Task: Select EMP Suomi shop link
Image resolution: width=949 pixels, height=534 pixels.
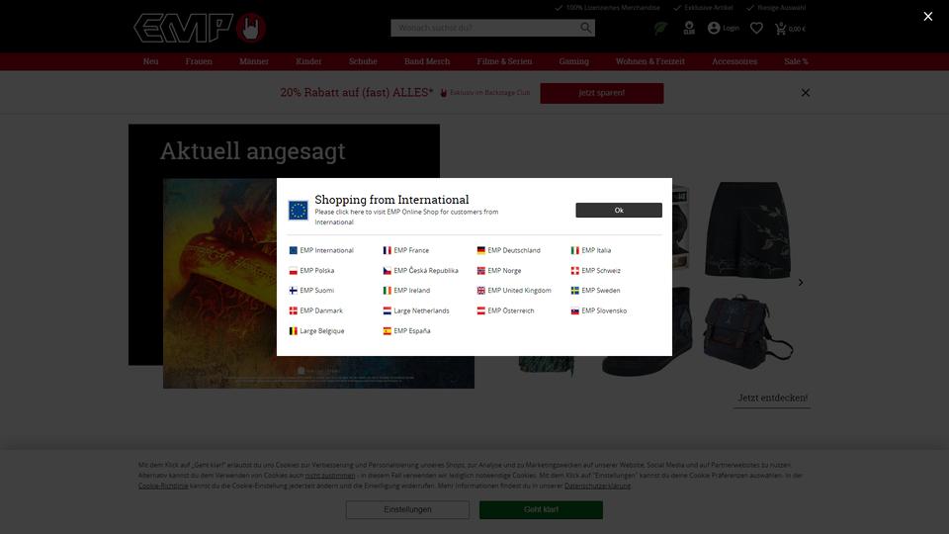Action: pyautogui.click(x=311, y=291)
